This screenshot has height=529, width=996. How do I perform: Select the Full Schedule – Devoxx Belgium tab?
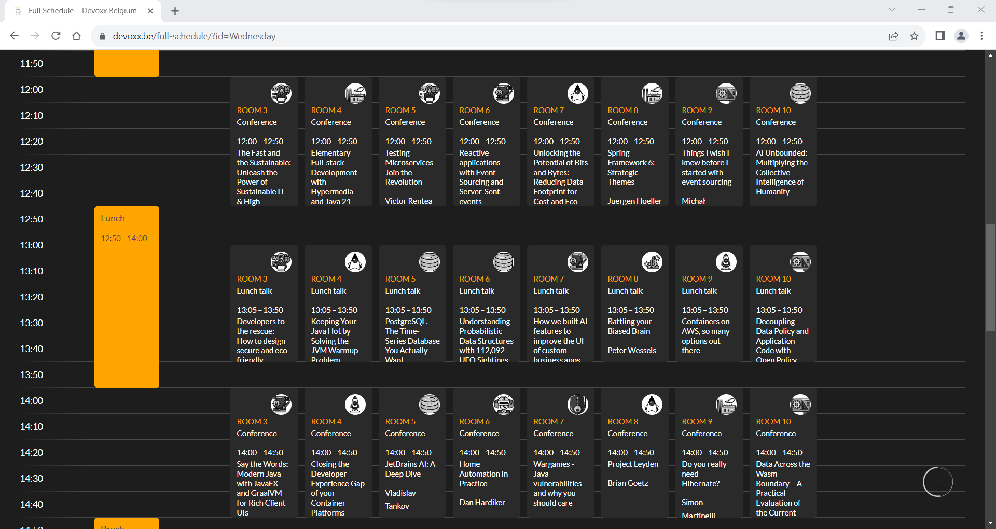tap(83, 11)
